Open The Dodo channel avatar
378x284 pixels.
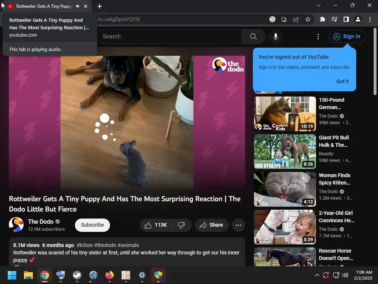[x=16, y=224]
